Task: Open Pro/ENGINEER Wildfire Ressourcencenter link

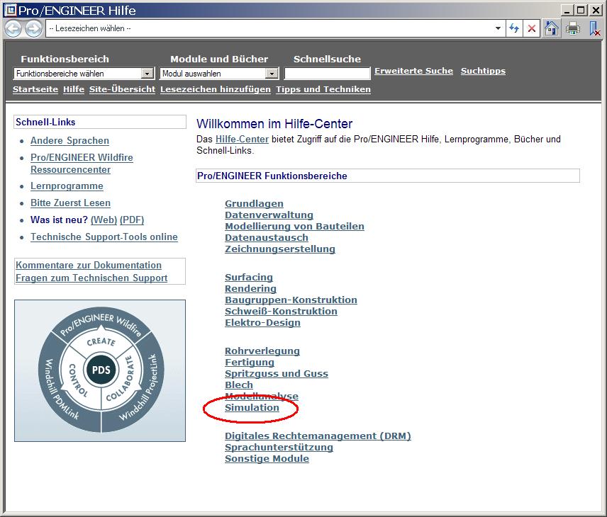Action: (82, 164)
